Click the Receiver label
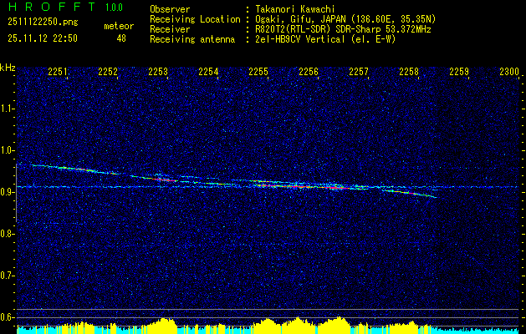Screen dimensions: 526x334 (170, 29)
